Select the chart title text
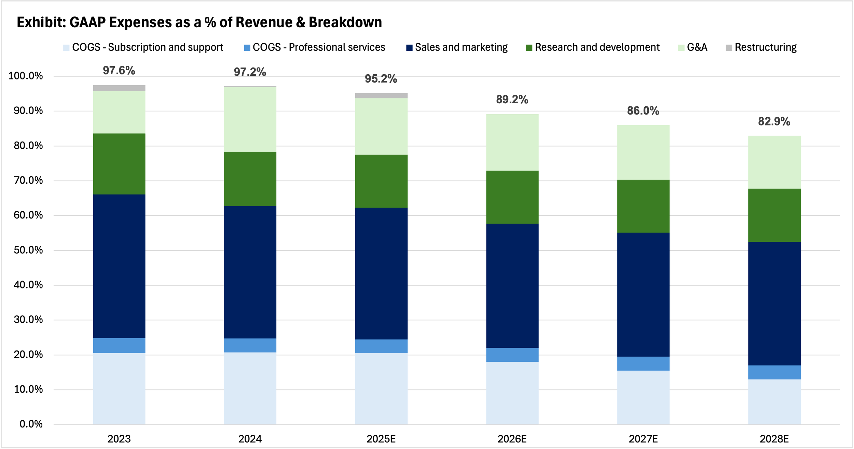Image resolution: width=854 pixels, height=449 pixels. 199,23
